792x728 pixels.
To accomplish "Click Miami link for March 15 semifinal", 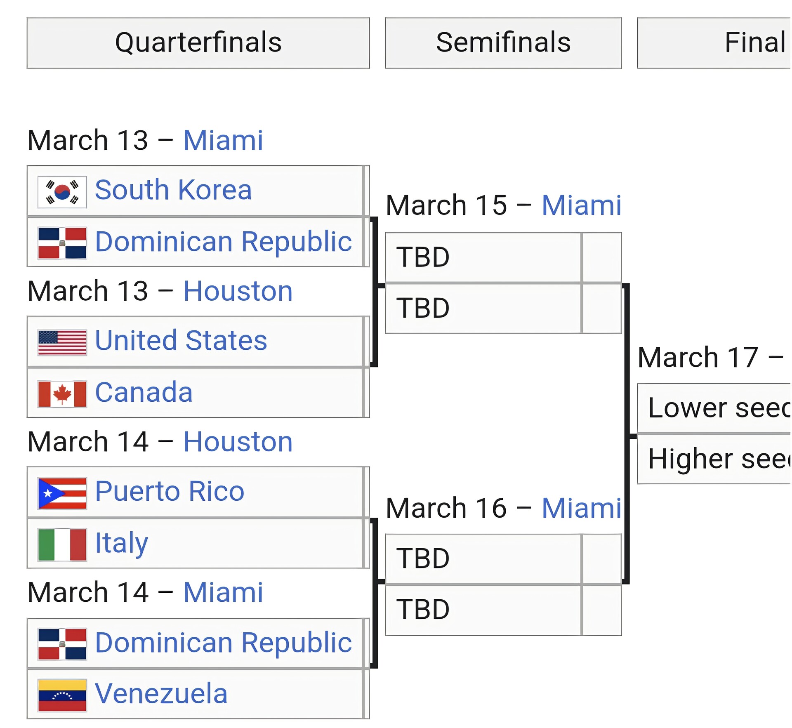I will click(x=581, y=205).
